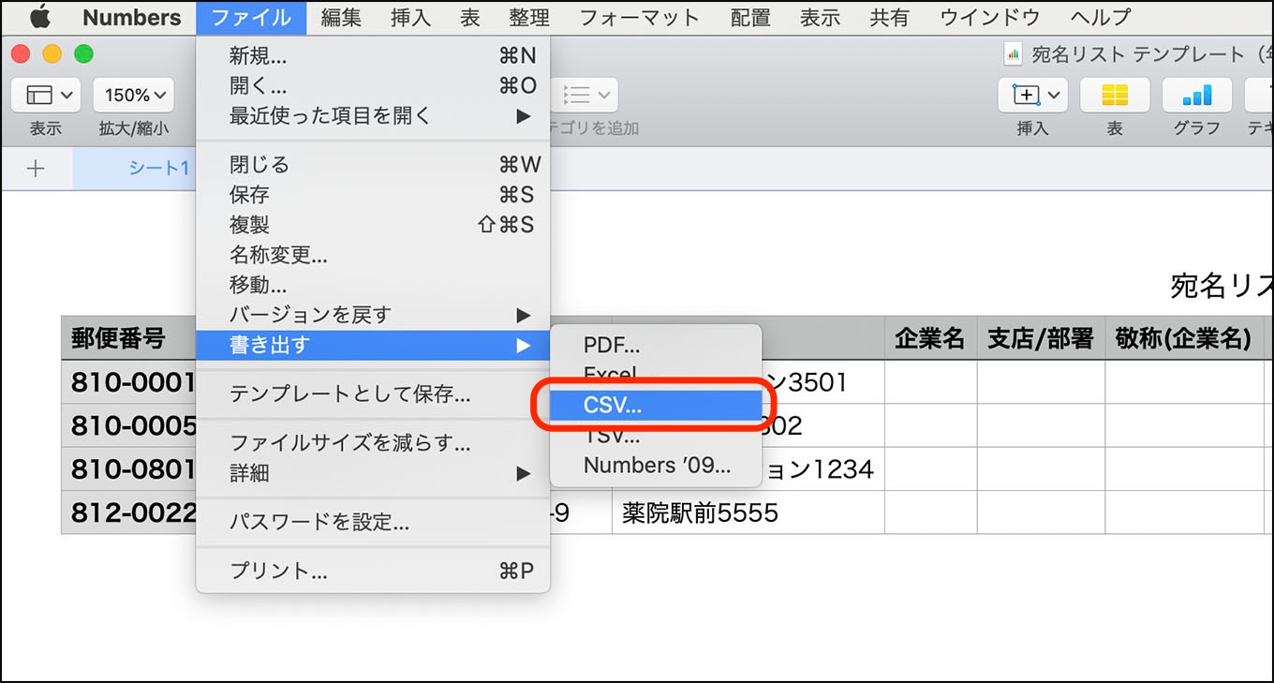This screenshot has width=1274, height=683.
Task: Select the cell 810-0001
Action: [x=128, y=382]
